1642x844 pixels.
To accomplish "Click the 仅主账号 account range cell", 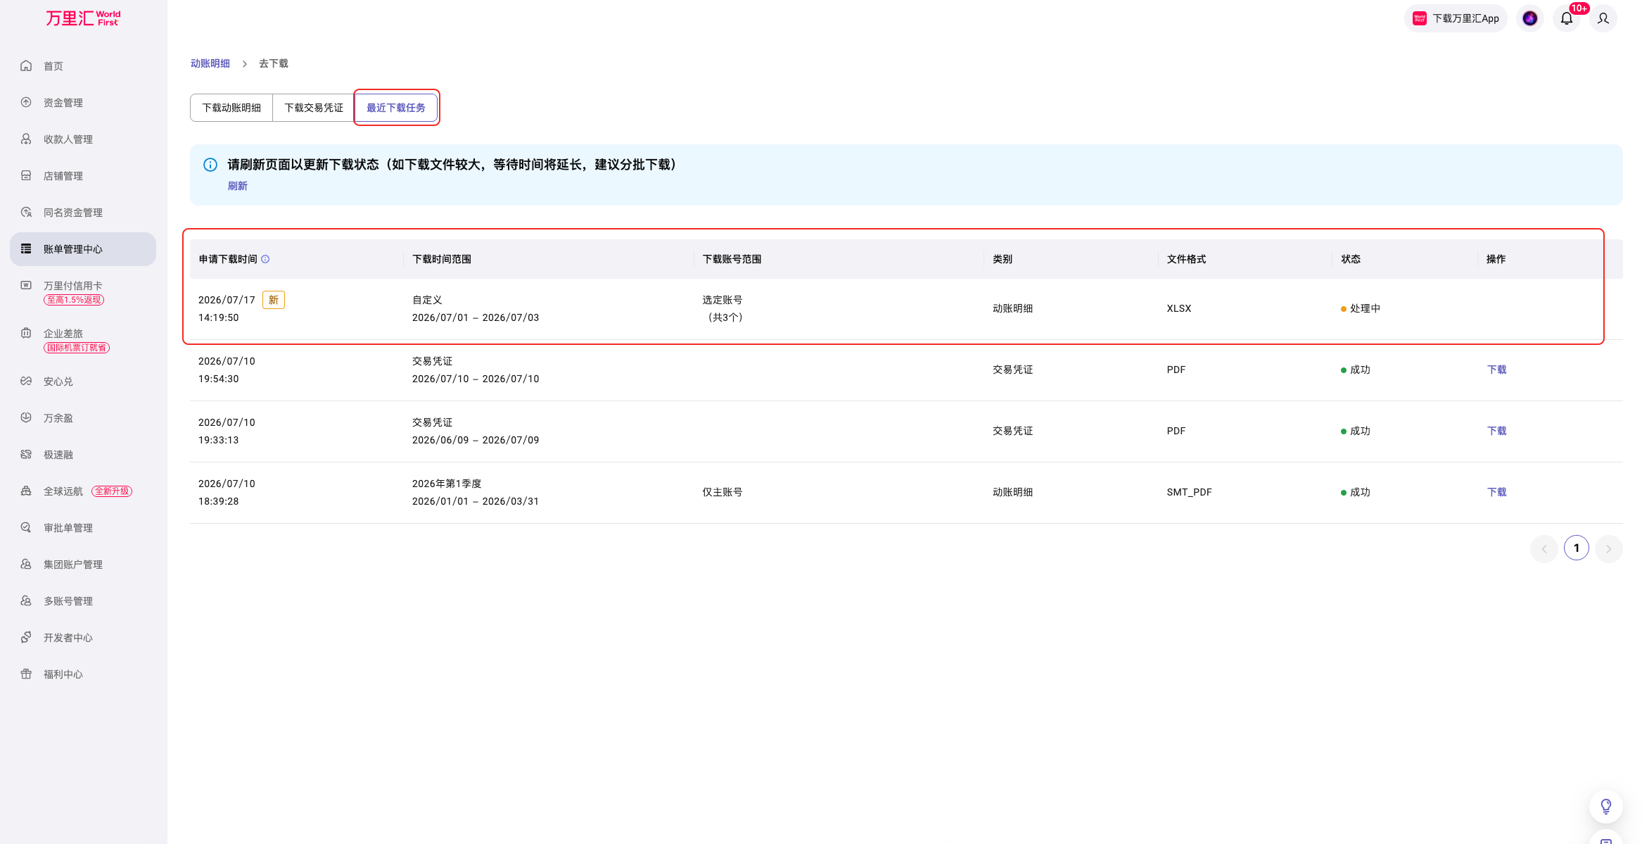I will (722, 492).
